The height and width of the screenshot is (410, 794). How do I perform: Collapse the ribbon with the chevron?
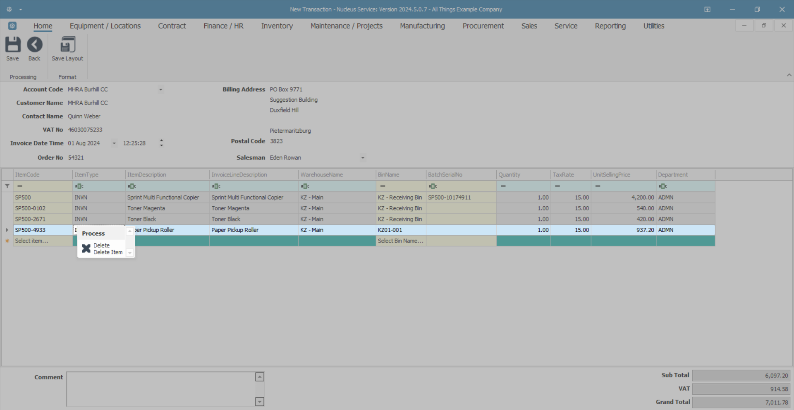point(789,75)
